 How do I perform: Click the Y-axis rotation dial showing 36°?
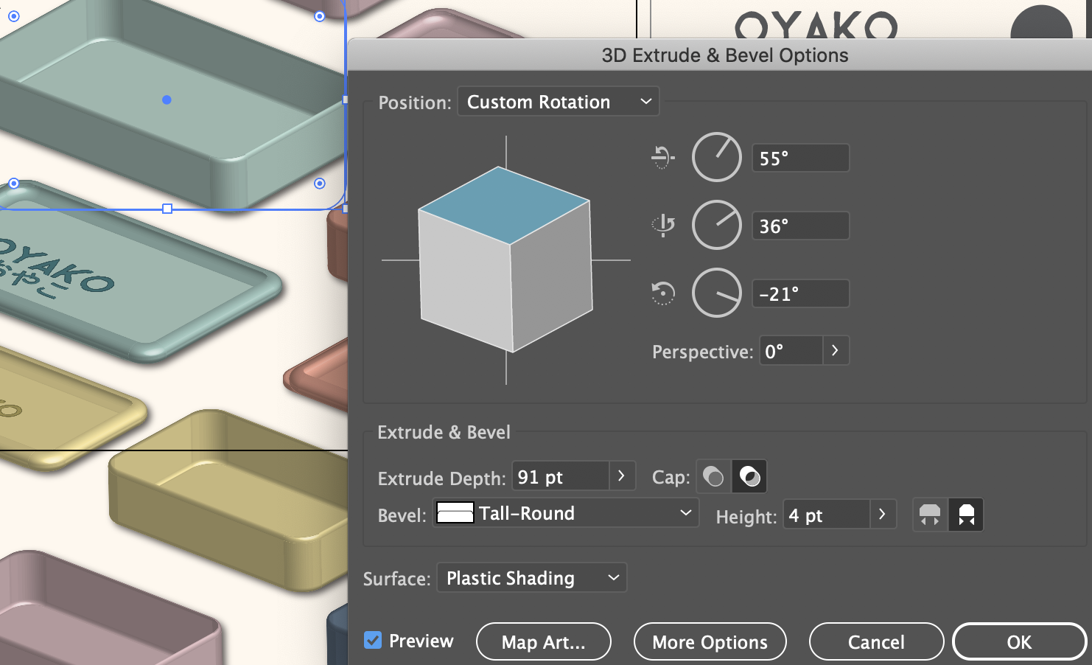[716, 225]
